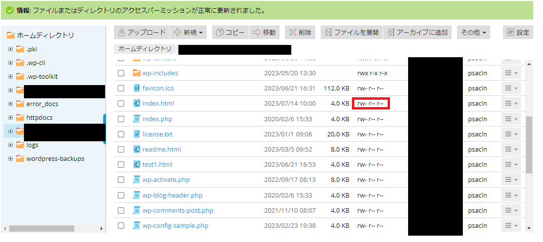Check the wp-config-sample.php row checkbox

point(121,226)
